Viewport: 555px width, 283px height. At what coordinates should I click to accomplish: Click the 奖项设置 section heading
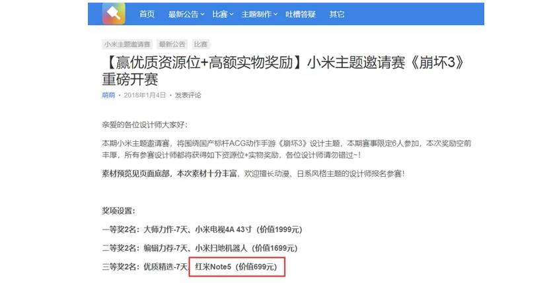(x=118, y=211)
